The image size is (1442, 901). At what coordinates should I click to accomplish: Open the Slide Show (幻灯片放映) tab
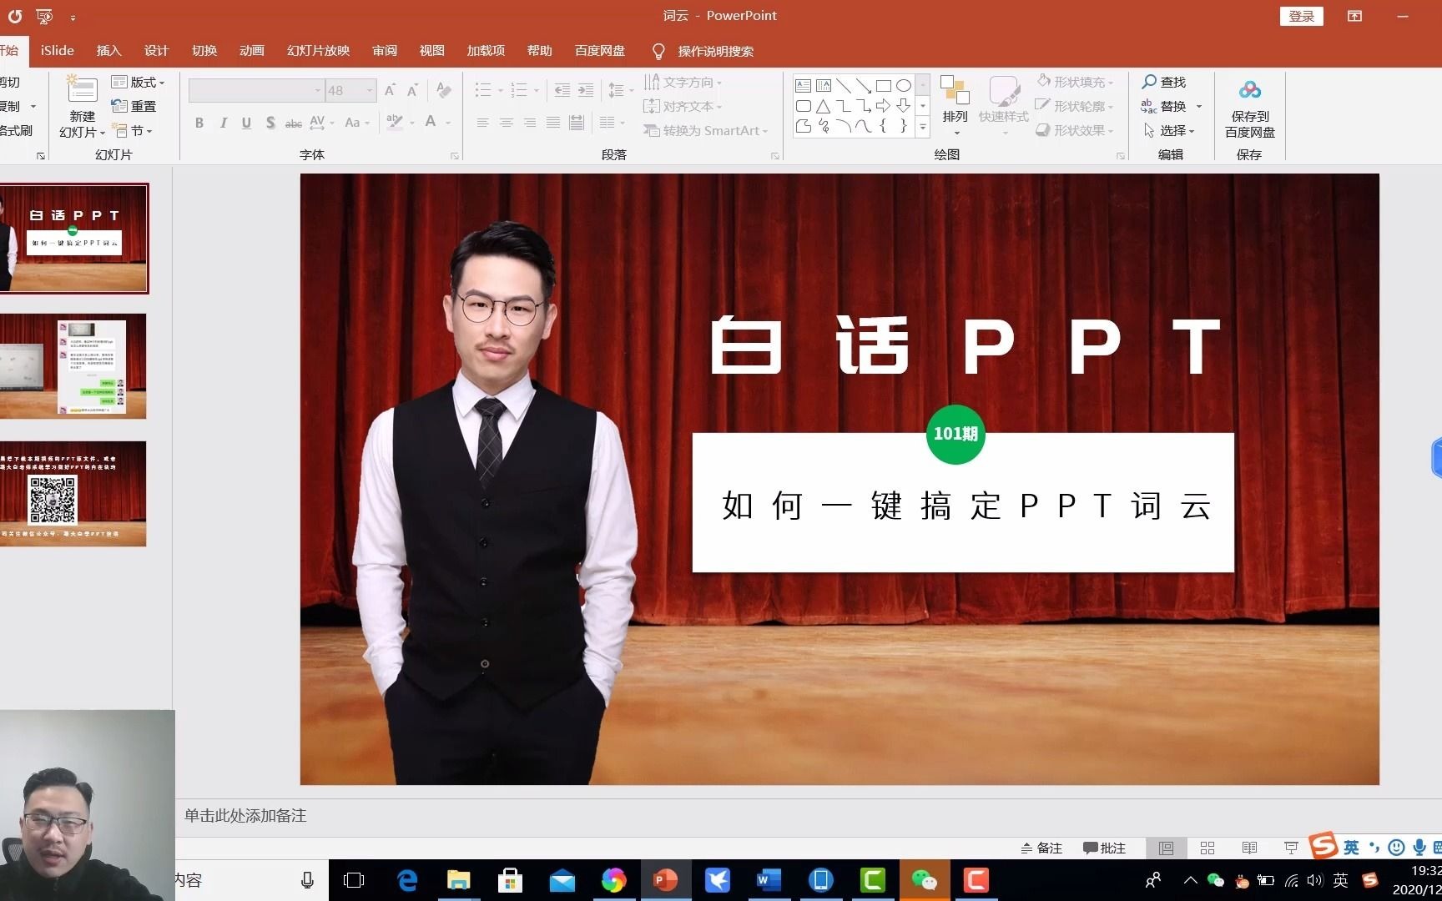point(318,51)
